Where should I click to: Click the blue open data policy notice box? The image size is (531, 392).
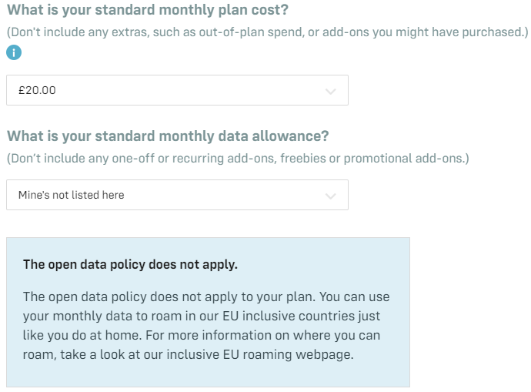click(208, 312)
